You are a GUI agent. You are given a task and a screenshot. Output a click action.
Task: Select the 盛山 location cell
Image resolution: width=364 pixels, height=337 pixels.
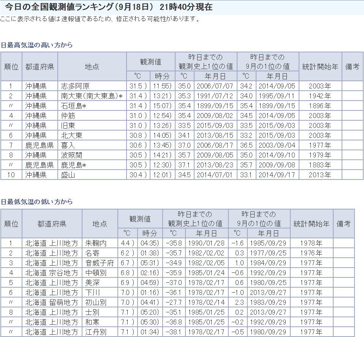(x=68, y=175)
